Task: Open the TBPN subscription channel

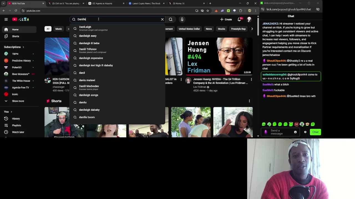Action: tap(19, 54)
